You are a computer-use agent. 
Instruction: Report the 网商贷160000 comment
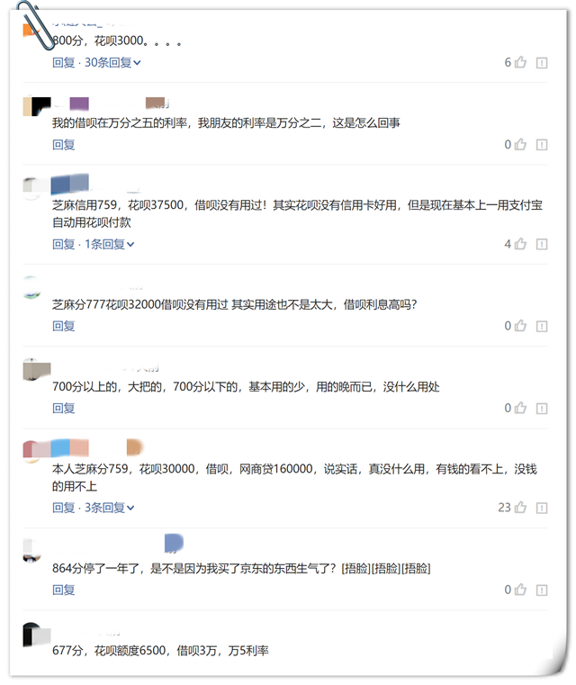(x=542, y=508)
